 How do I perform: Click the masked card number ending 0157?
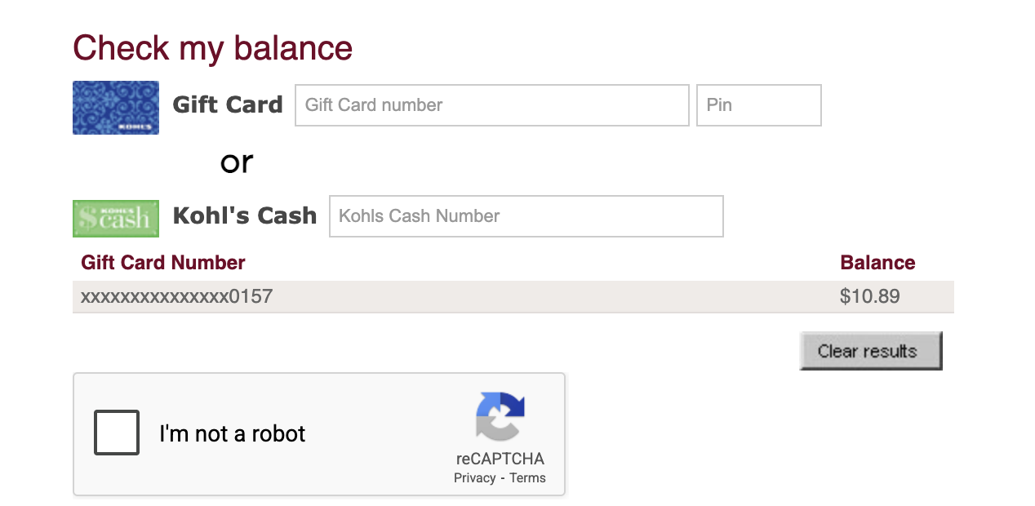pyautogui.click(x=176, y=296)
